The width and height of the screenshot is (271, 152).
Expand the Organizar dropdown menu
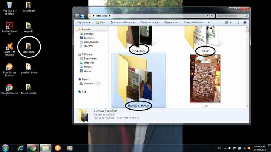click(84, 23)
